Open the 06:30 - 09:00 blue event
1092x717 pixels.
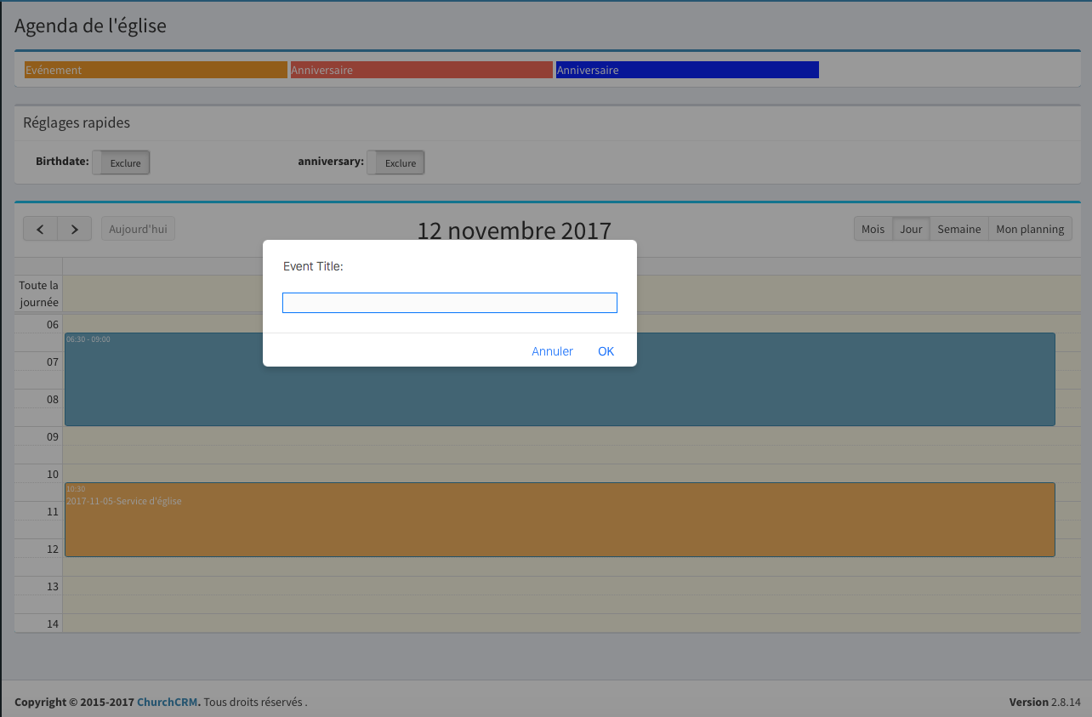point(560,379)
